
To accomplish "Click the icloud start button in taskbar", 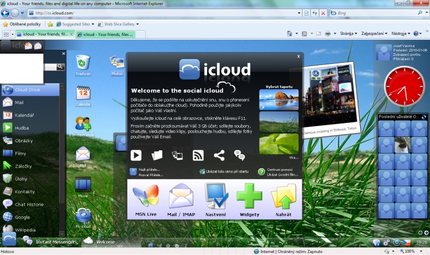I will [x=9, y=239].
